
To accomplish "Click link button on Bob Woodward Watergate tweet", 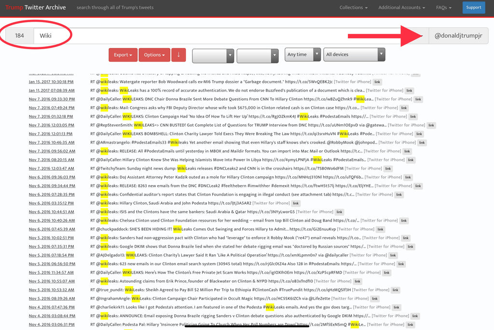I will coord(377,82).
